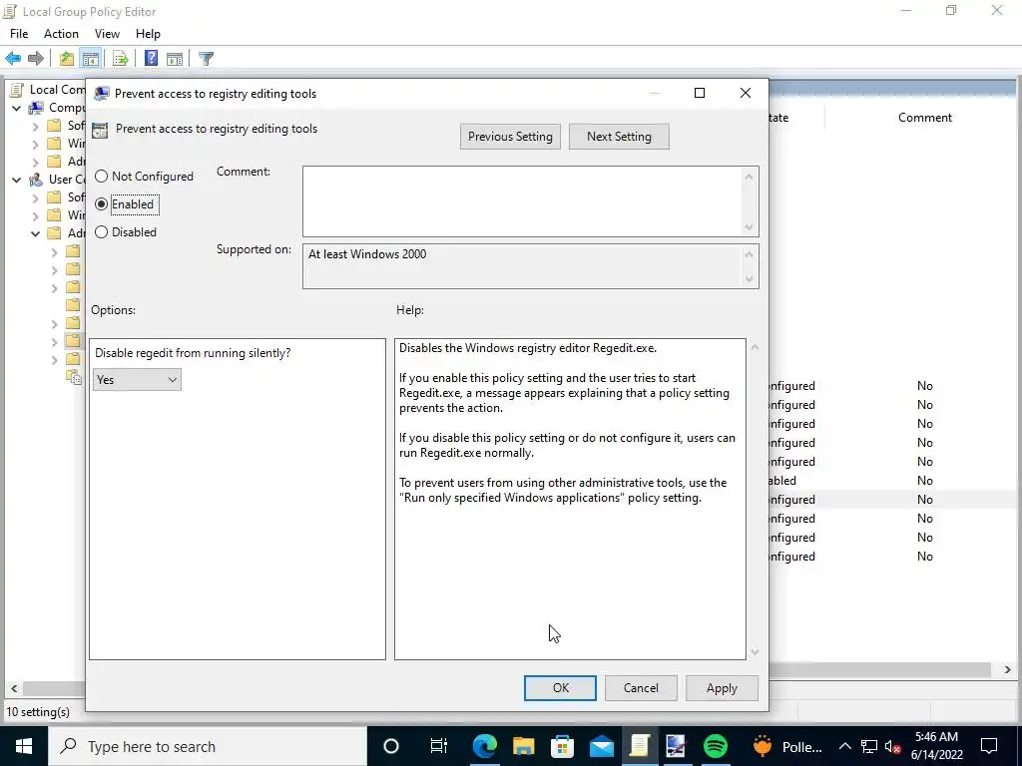Open Spotify from taskbar
The width and height of the screenshot is (1022, 766).
click(716, 746)
